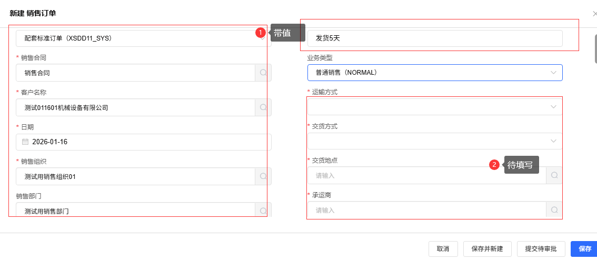The image size is (597, 260).
Task: Click red annotation marker number 2
Action: [x=494, y=165]
